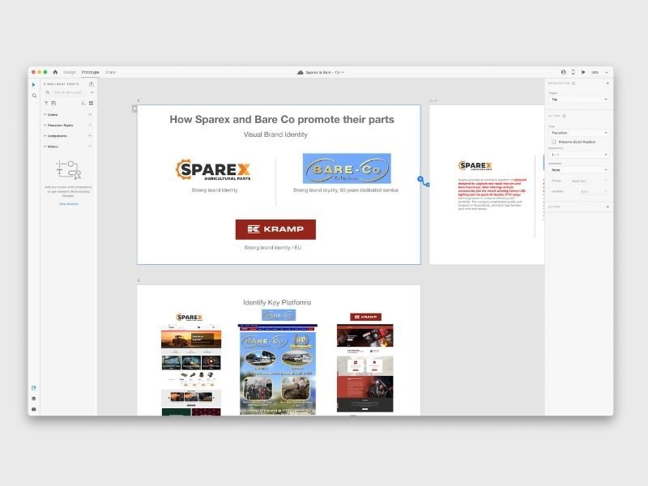This screenshot has height=486, width=648.
Task: Select the Sparex website screenshot
Action: point(191,369)
